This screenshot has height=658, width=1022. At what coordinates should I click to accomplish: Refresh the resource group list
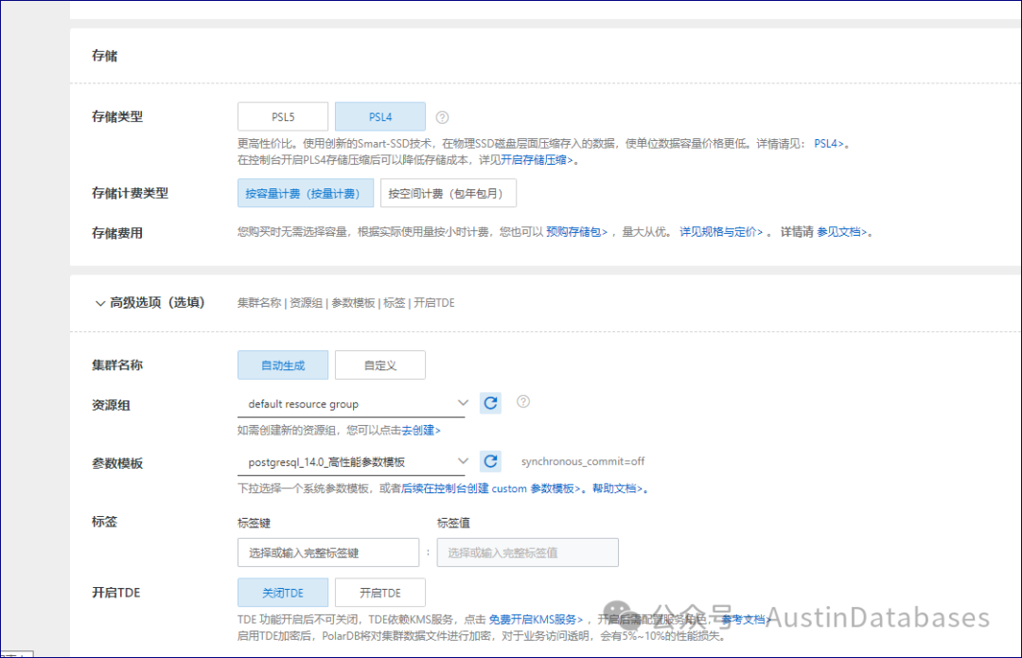pos(491,403)
